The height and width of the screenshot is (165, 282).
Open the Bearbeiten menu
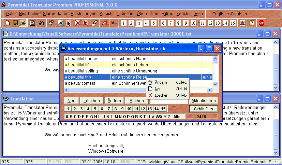tap(29, 14)
